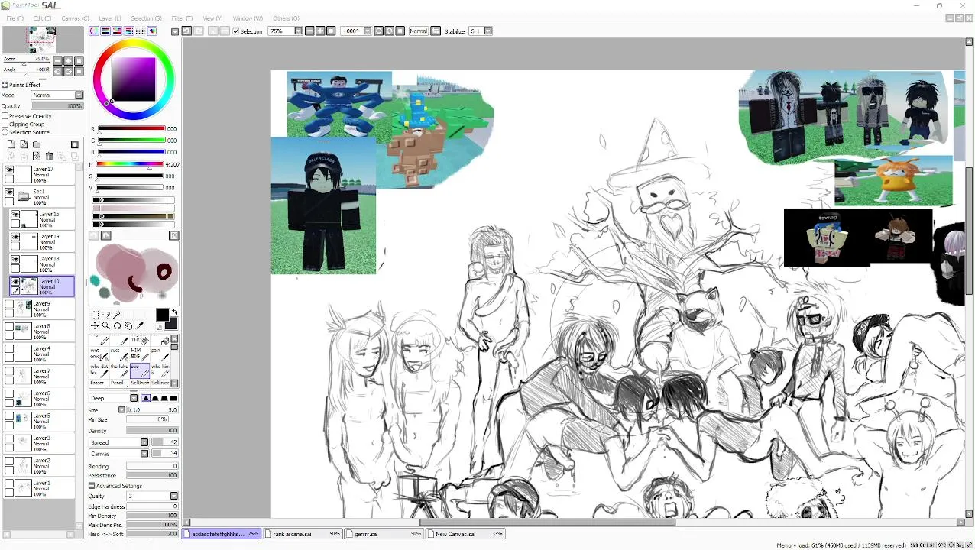Rotate canvas counterclockwise in the top toolbar
Viewport: 975px width, 550px height.
pyautogui.click(x=378, y=31)
